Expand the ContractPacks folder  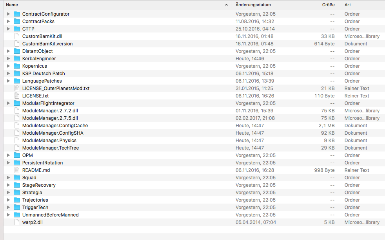8,21
